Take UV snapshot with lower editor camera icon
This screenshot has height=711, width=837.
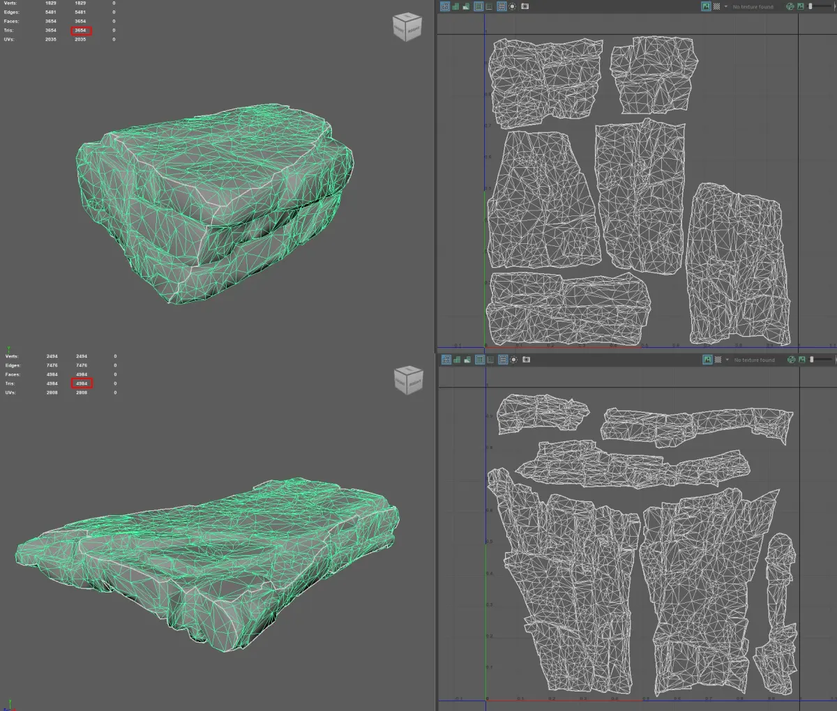click(526, 360)
